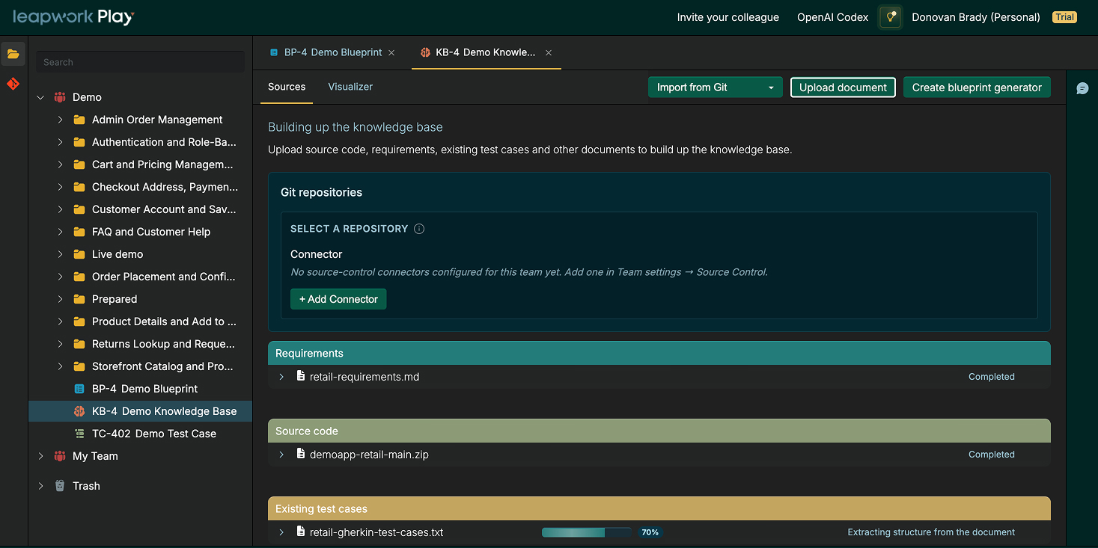Click the Live demo folder icon

tap(79, 254)
